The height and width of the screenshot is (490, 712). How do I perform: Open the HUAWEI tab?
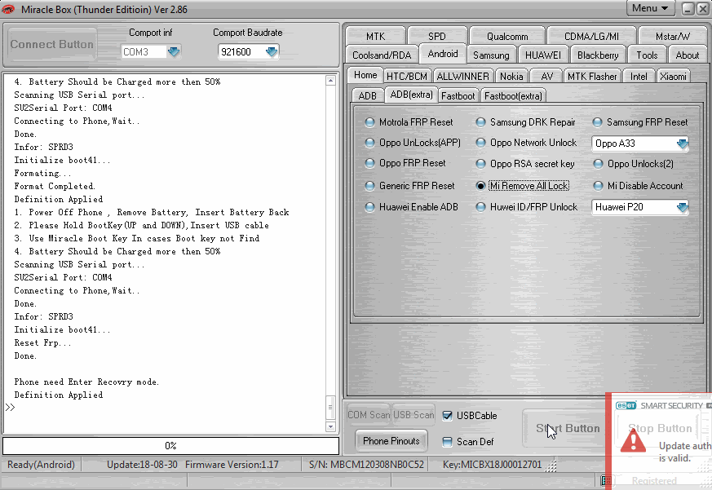[543, 55]
